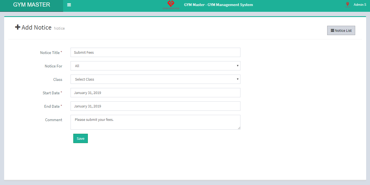Screen dimensions: 370x185
Task: Toggle the sidebar with the hamburger icon
Action: [x=69, y=5]
